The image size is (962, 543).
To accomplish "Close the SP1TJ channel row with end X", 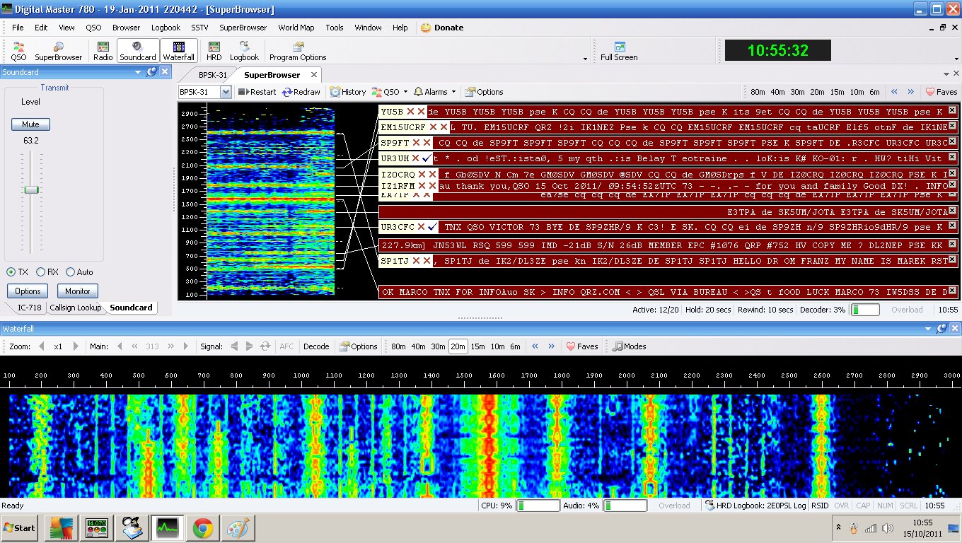I will coord(952,259).
